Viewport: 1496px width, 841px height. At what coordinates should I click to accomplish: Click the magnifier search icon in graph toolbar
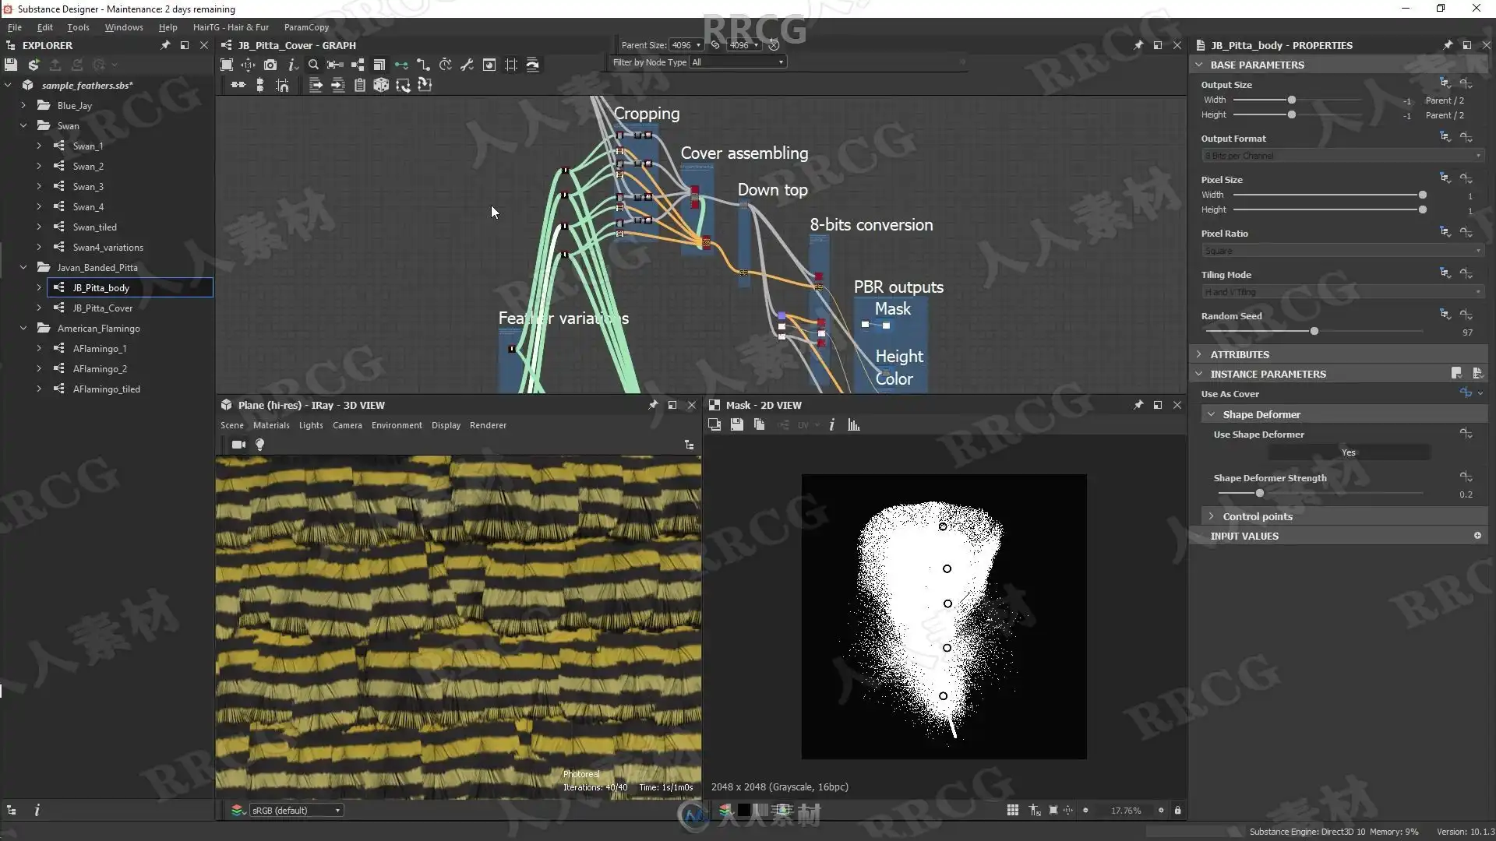[x=313, y=65]
